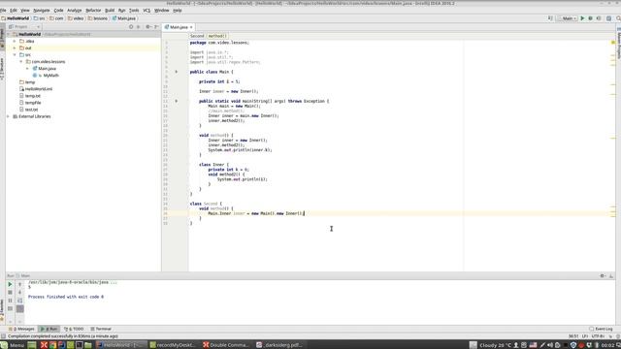Switch to recordMyDesktop in the taskbar

[x=173, y=345]
